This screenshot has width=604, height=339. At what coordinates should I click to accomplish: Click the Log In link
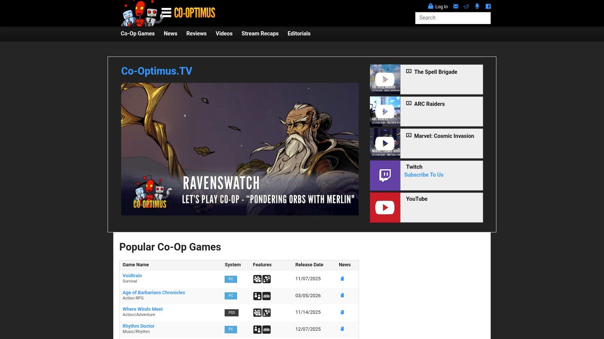(x=441, y=7)
